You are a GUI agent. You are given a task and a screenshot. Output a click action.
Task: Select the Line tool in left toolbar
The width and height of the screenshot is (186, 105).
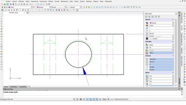tap(1, 14)
